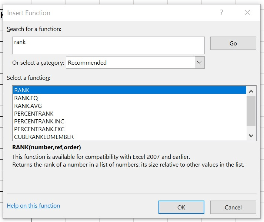Close the Insert Function dialog
This screenshot has height=222, width=264.
[x=247, y=13]
